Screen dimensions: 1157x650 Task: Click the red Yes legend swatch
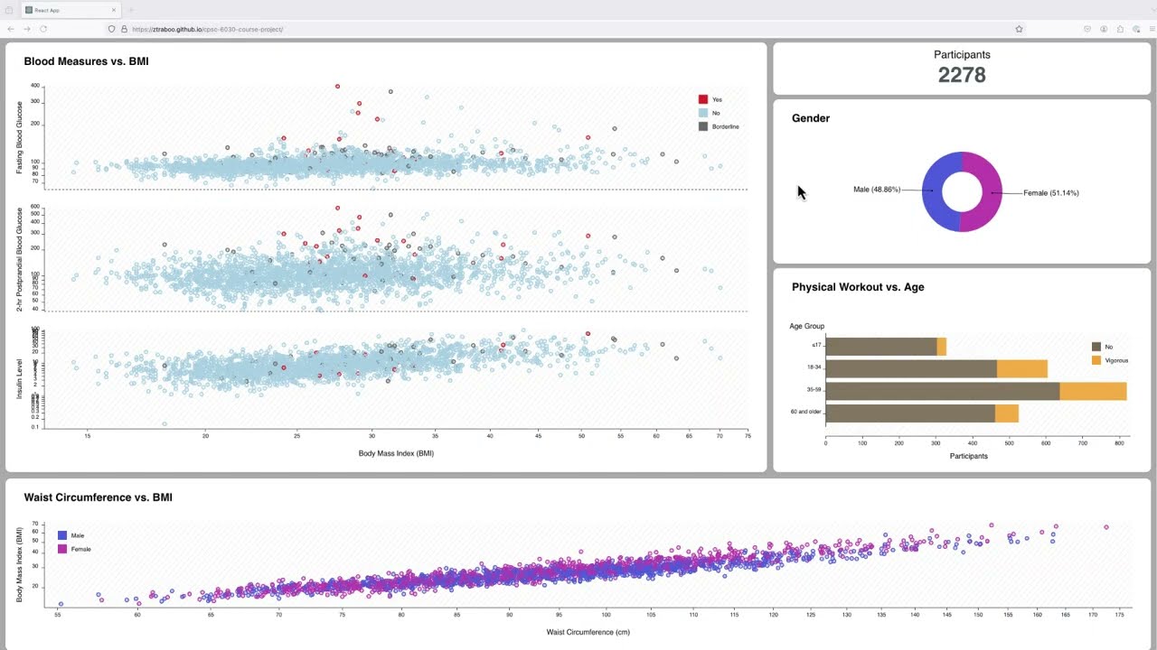[703, 99]
